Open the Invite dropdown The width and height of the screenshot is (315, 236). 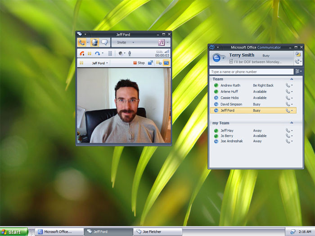[x=126, y=42]
